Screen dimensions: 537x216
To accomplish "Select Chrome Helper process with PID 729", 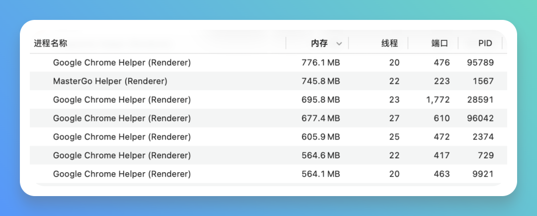I will (x=268, y=155).
